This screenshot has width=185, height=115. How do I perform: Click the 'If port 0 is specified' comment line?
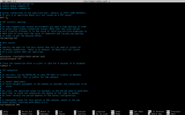pyautogui.click(x=36, y=15)
